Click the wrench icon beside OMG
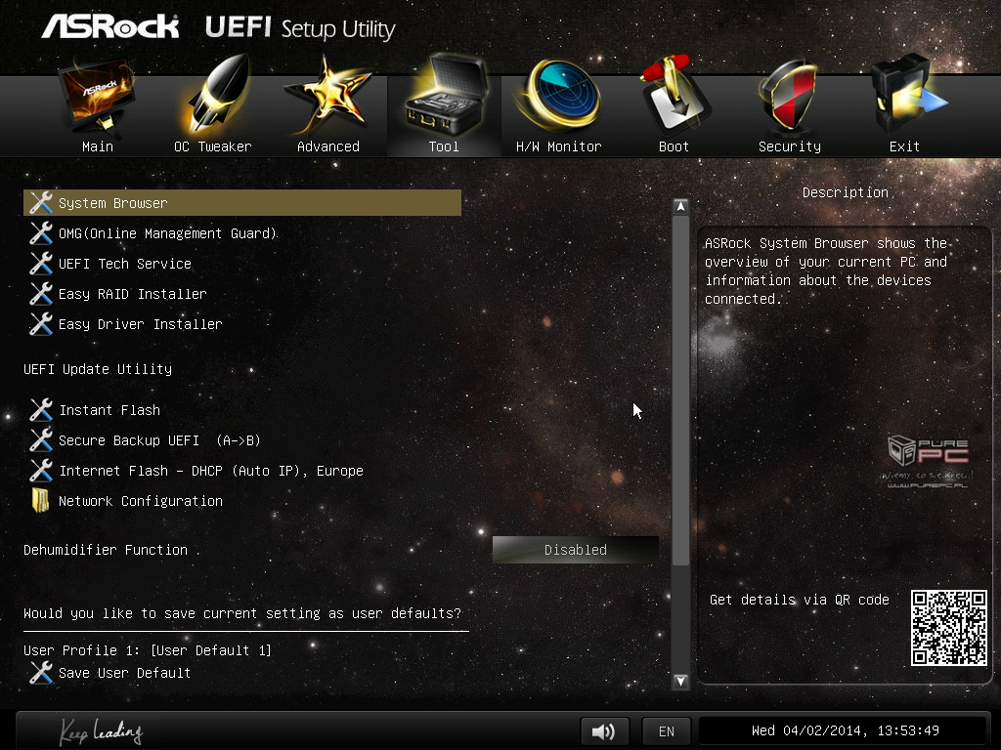 [x=41, y=233]
